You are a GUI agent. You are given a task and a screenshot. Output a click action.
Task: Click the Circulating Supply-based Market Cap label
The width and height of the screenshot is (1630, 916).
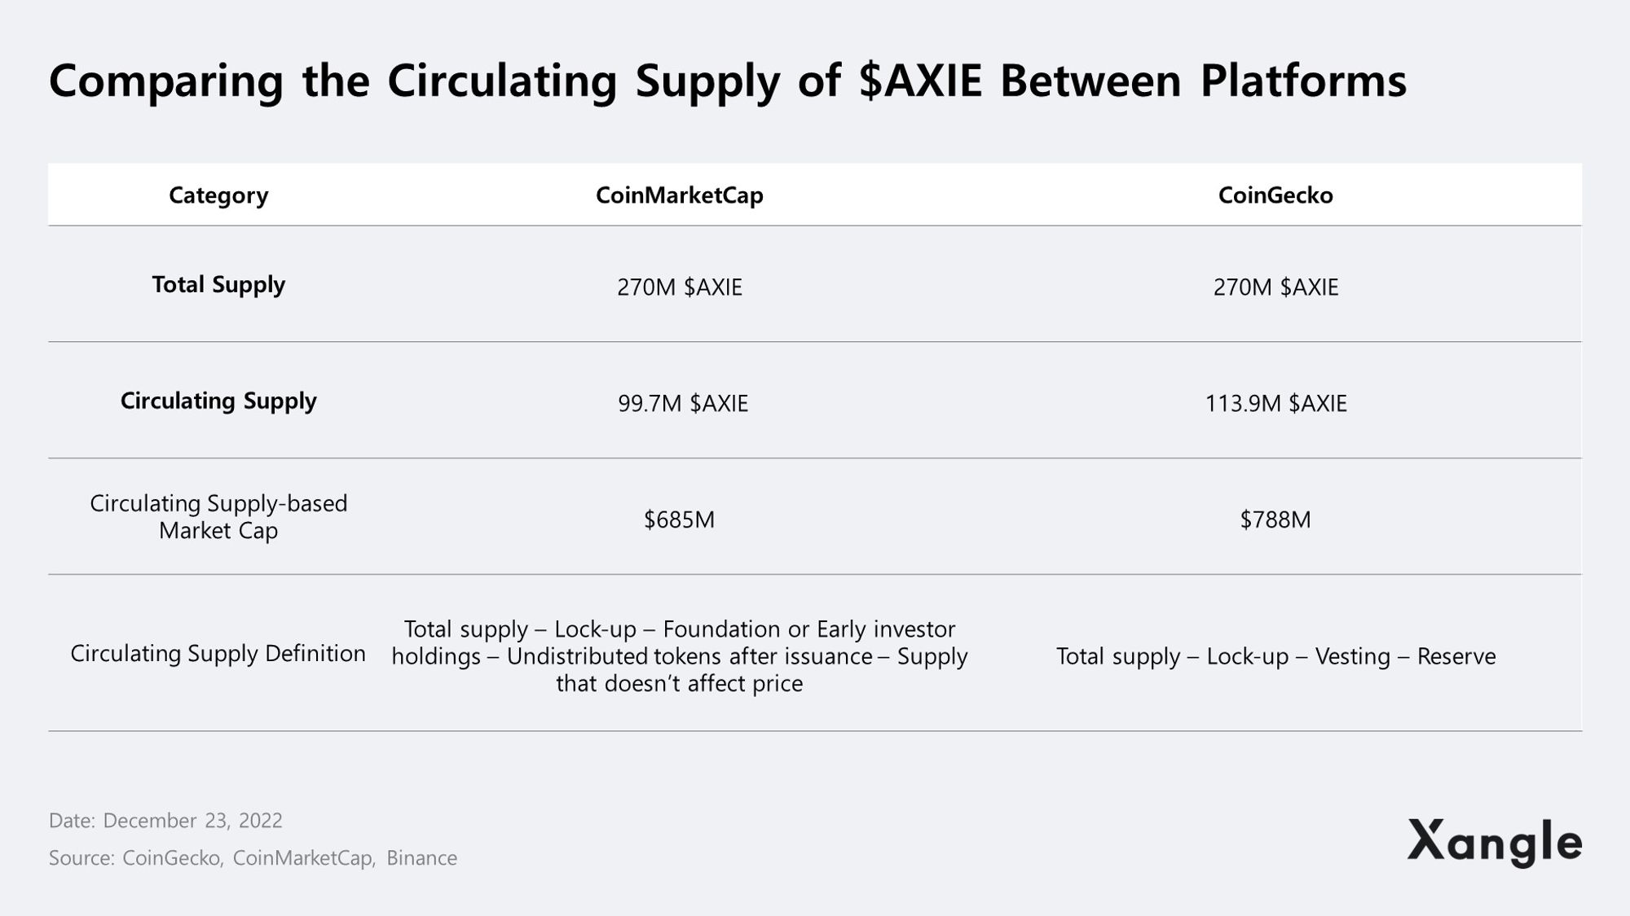218,516
